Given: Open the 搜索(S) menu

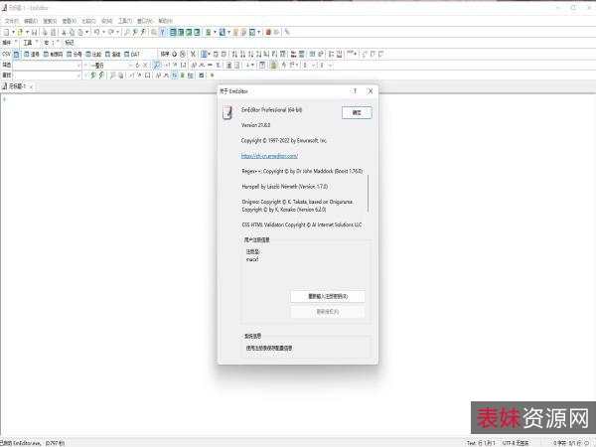Looking at the screenshot, I should [50, 21].
